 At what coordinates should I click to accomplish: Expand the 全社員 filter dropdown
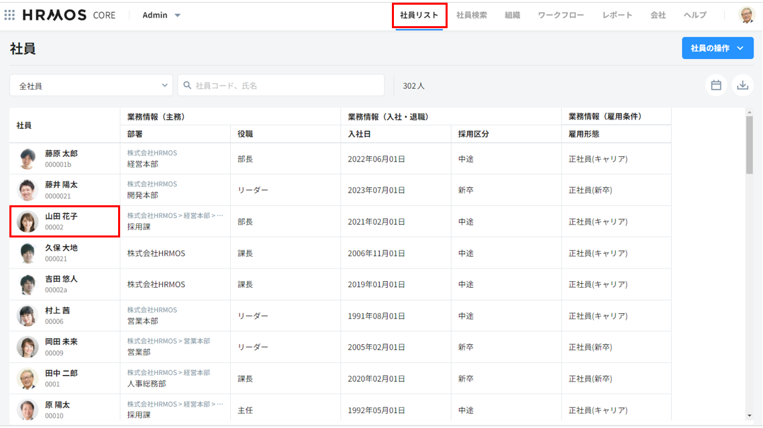91,86
